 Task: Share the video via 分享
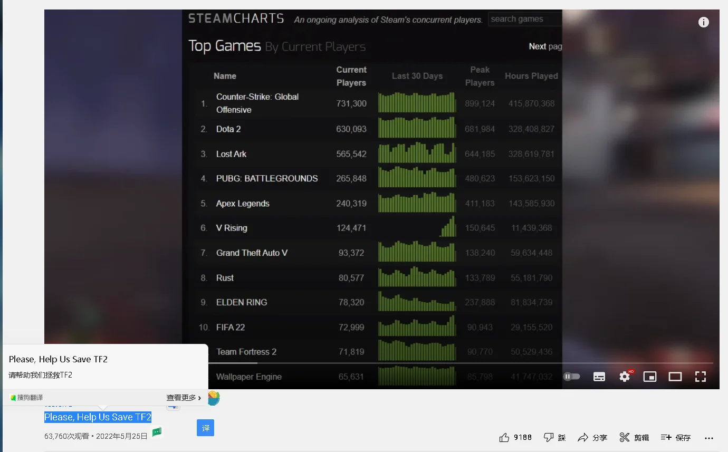tap(592, 437)
